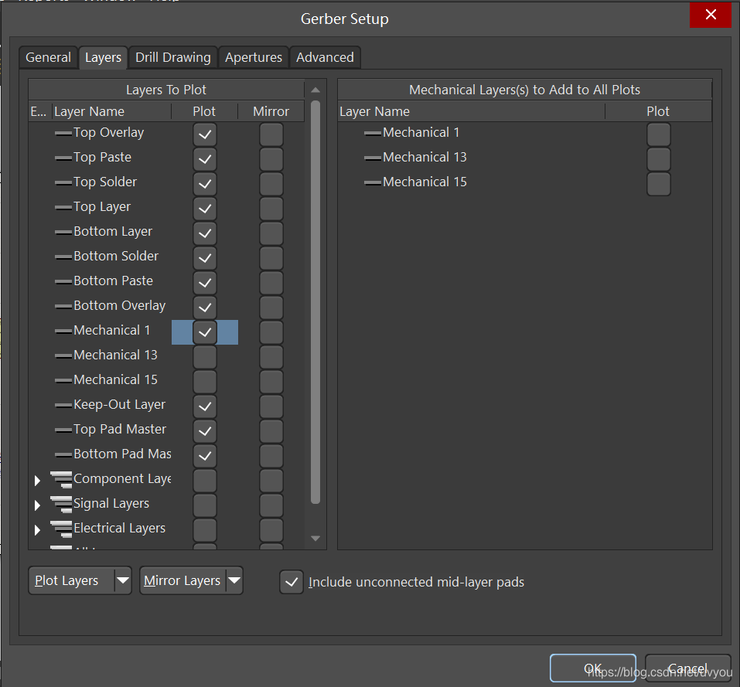Click the Electrical Layers stack icon
The width and height of the screenshot is (740, 687).
click(x=60, y=529)
